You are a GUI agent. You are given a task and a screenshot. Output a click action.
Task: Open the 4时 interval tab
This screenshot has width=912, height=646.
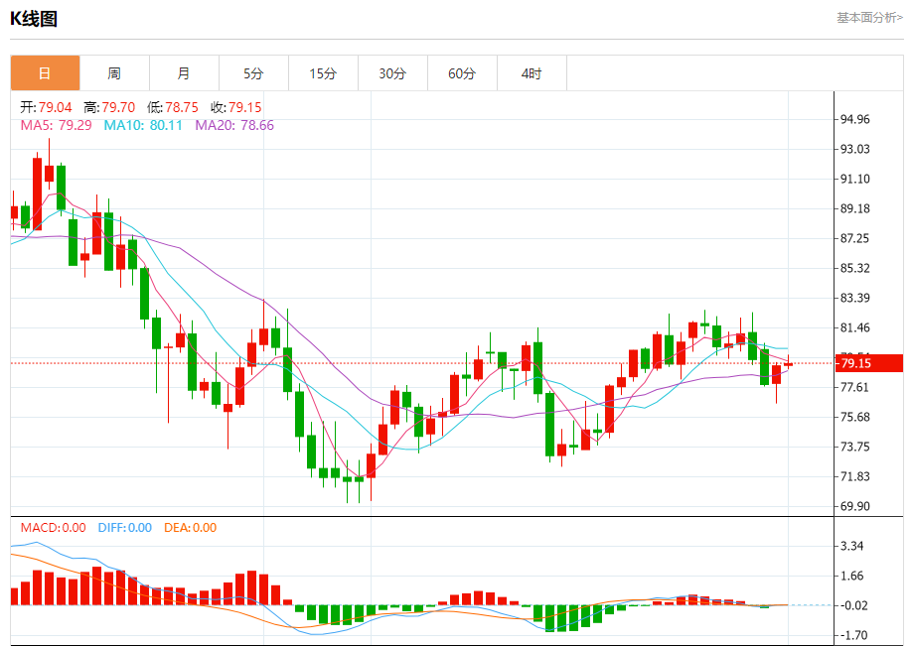(532, 73)
